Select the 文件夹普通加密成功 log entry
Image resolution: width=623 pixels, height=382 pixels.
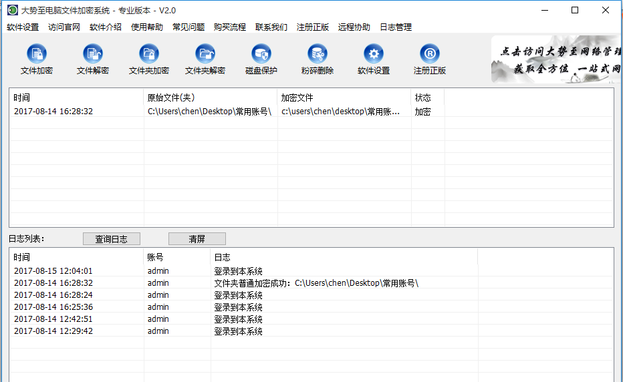tap(316, 283)
